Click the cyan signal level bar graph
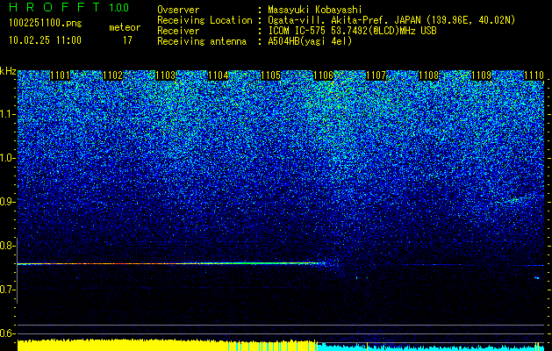 pos(431,347)
